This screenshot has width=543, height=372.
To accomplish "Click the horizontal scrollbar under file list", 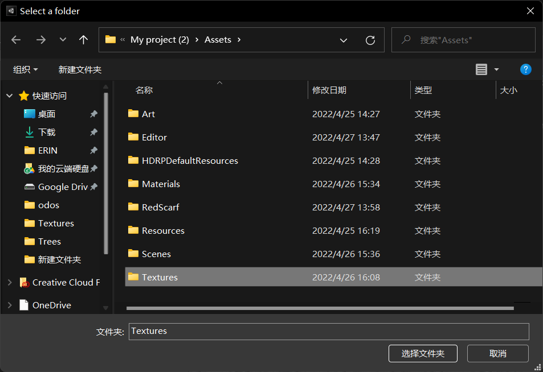I will tap(320, 308).
